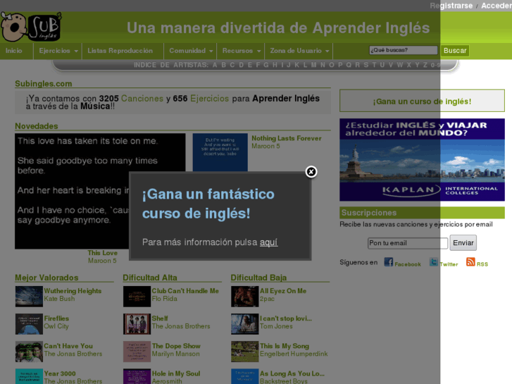Open Owl City artist link
Image resolution: width=512 pixels, height=384 pixels.
(56, 326)
